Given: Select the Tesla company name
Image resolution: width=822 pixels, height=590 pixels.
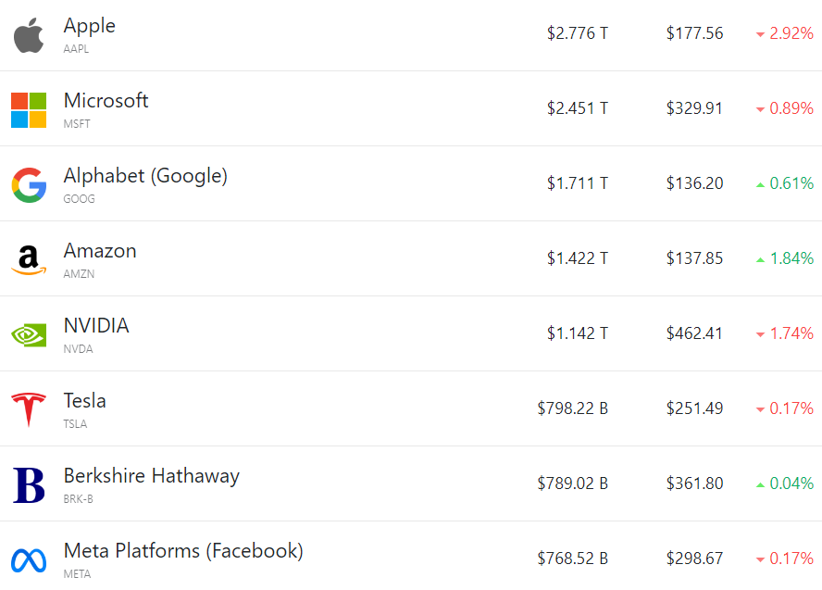Looking at the screenshot, I should click(85, 401).
